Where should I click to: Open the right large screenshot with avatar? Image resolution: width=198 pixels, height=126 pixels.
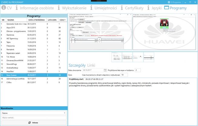pyautogui.click(x=164, y=32)
